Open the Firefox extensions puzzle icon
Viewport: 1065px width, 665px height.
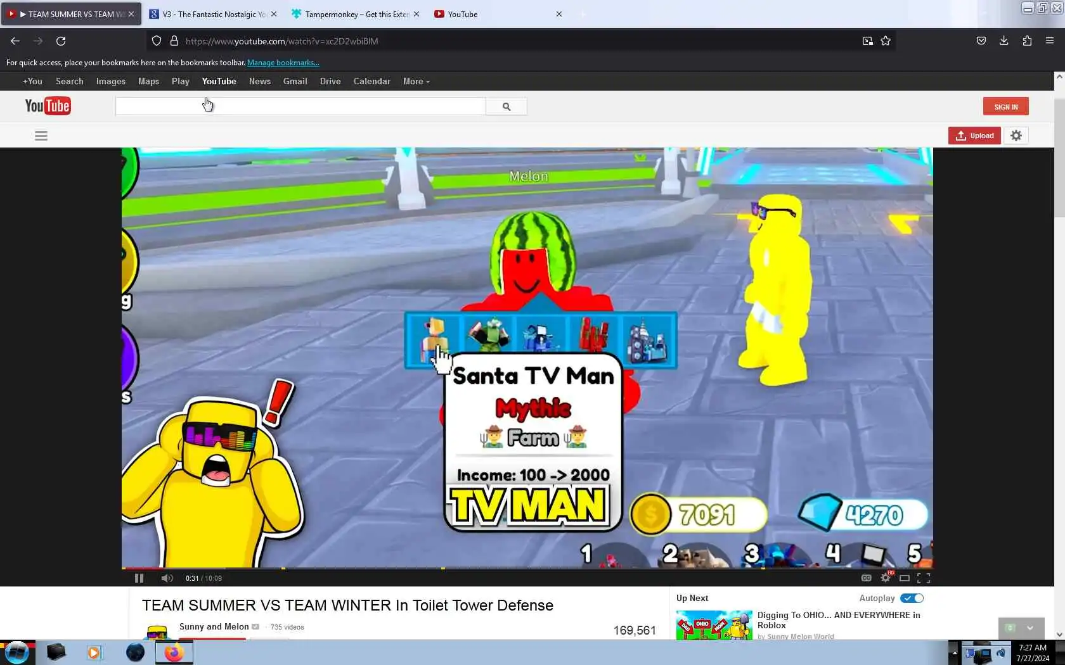pos(1027,41)
